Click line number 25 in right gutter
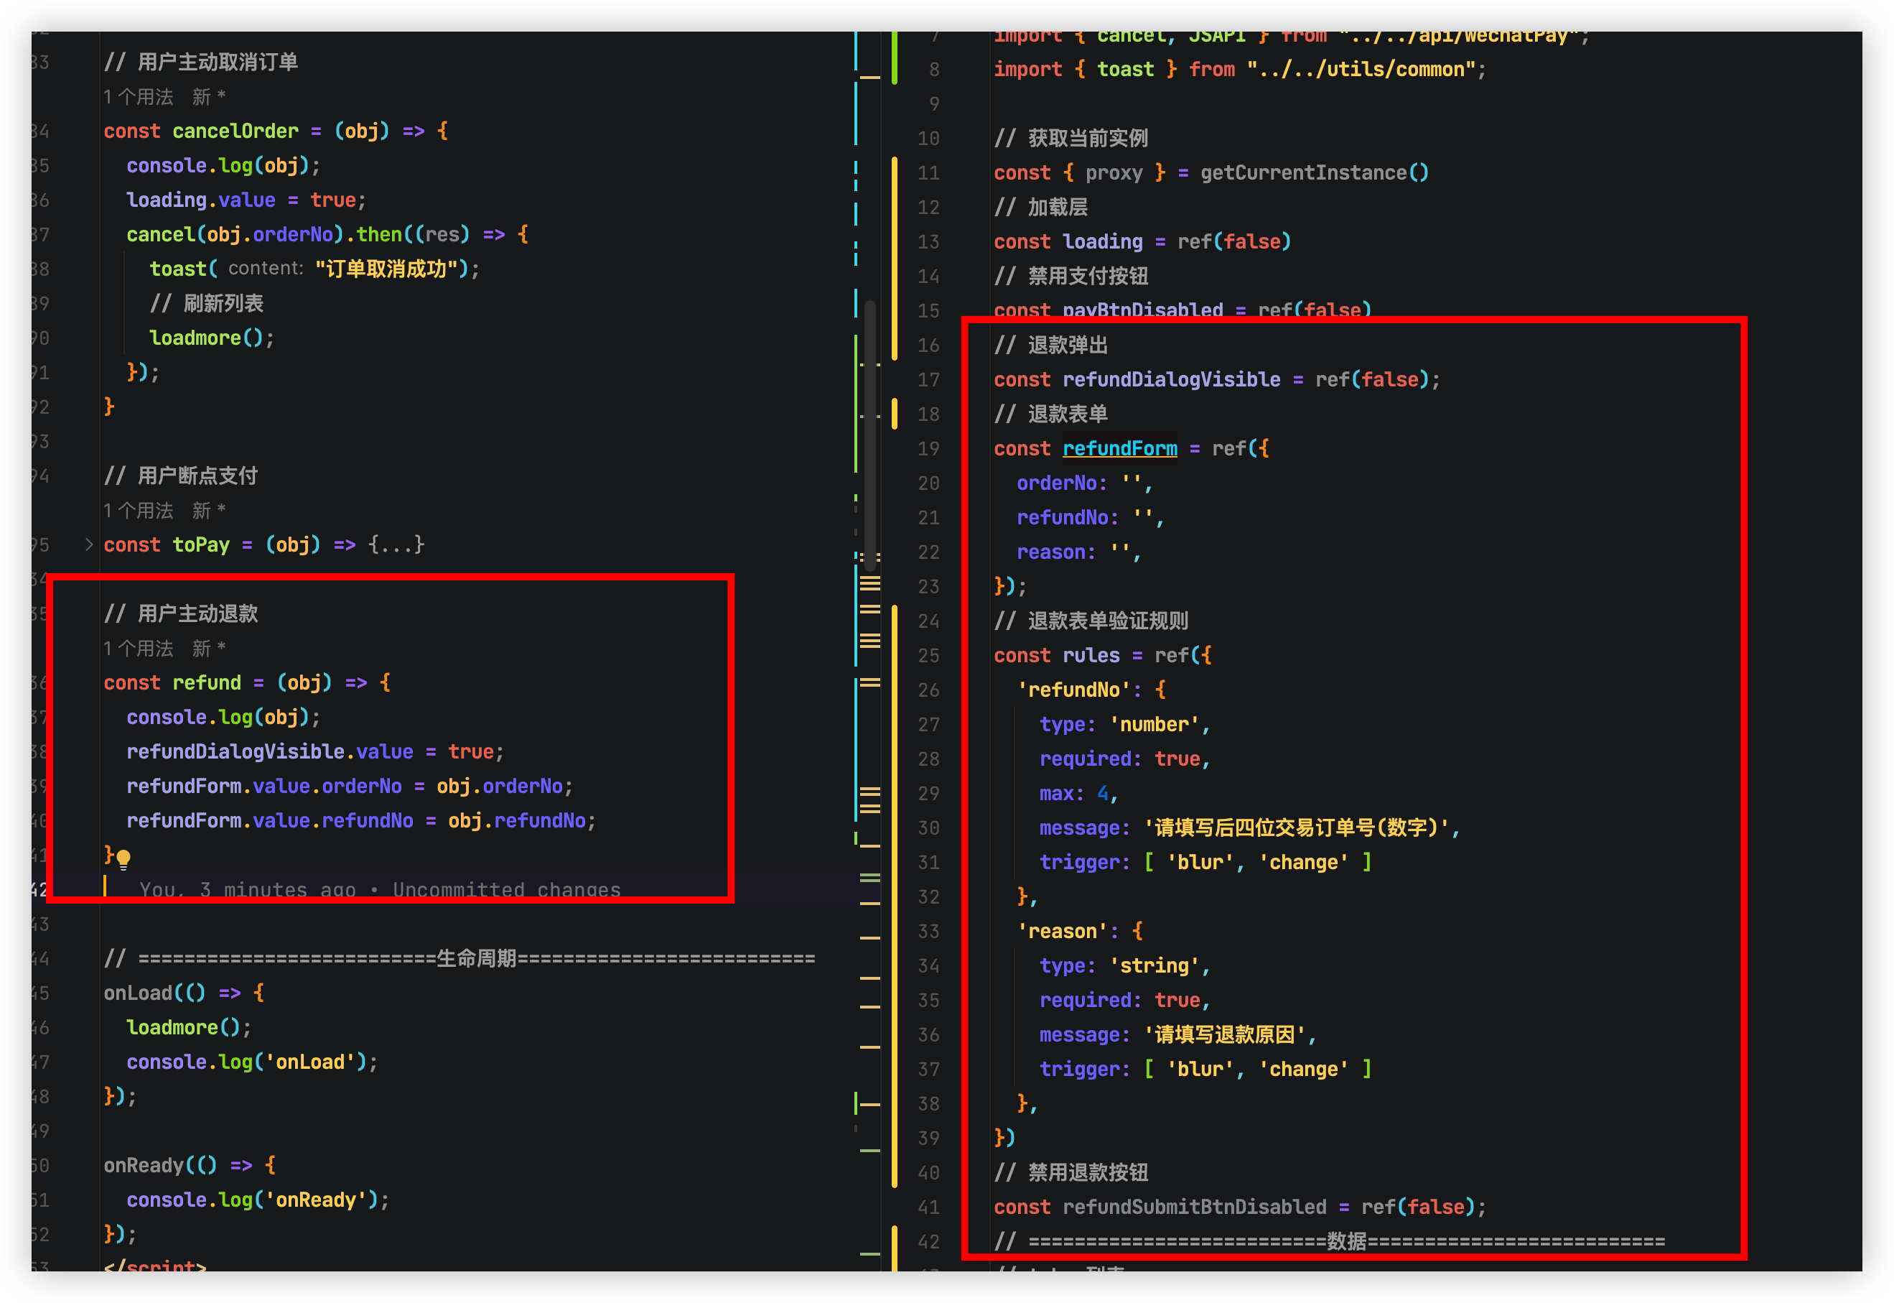This screenshot has height=1303, width=1894. pos(928,656)
